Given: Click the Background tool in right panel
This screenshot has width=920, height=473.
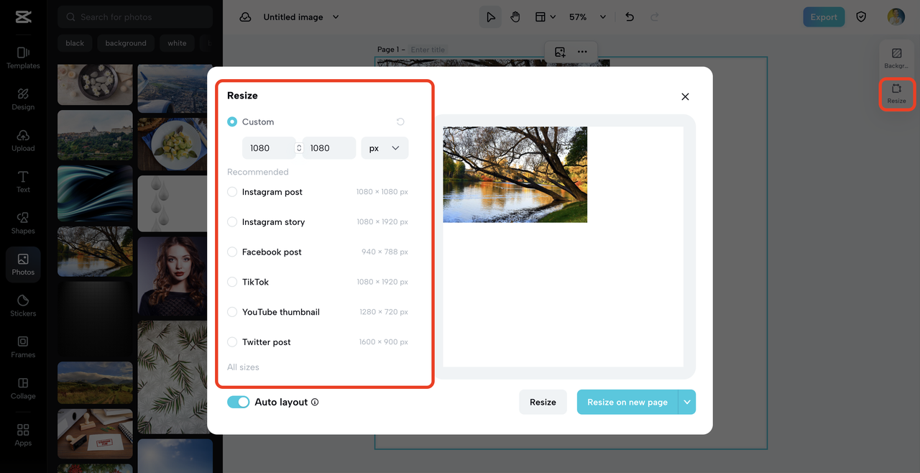Looking at the screenshot, I should [896, 58].
